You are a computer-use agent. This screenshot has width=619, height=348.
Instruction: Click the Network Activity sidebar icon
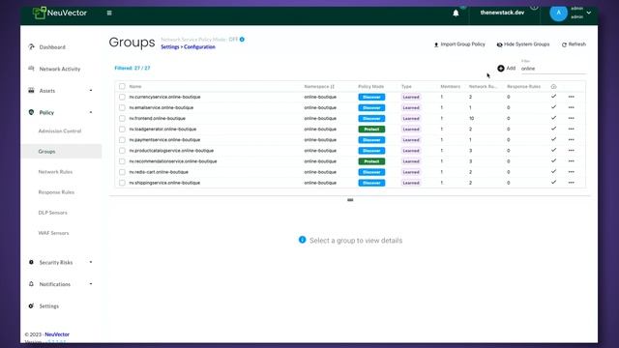pyautogui.click(x=31, y=69)
